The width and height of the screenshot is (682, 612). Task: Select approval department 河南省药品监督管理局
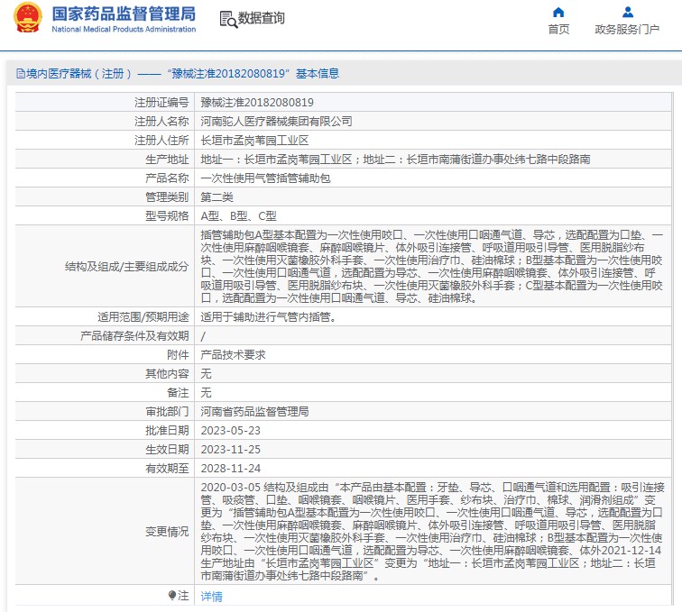click(x=254, y=411)
